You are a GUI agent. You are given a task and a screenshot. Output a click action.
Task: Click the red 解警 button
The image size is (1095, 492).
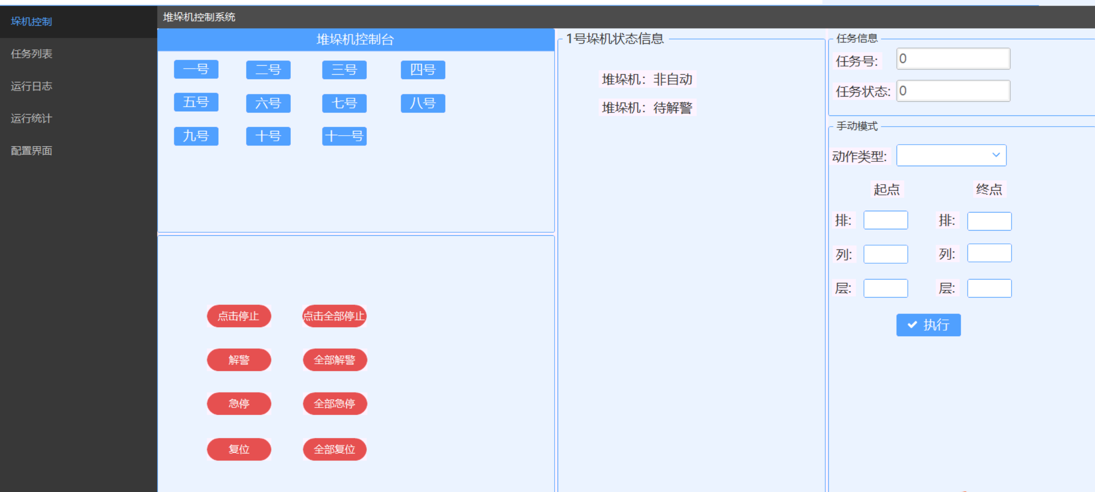coord(239,360)
